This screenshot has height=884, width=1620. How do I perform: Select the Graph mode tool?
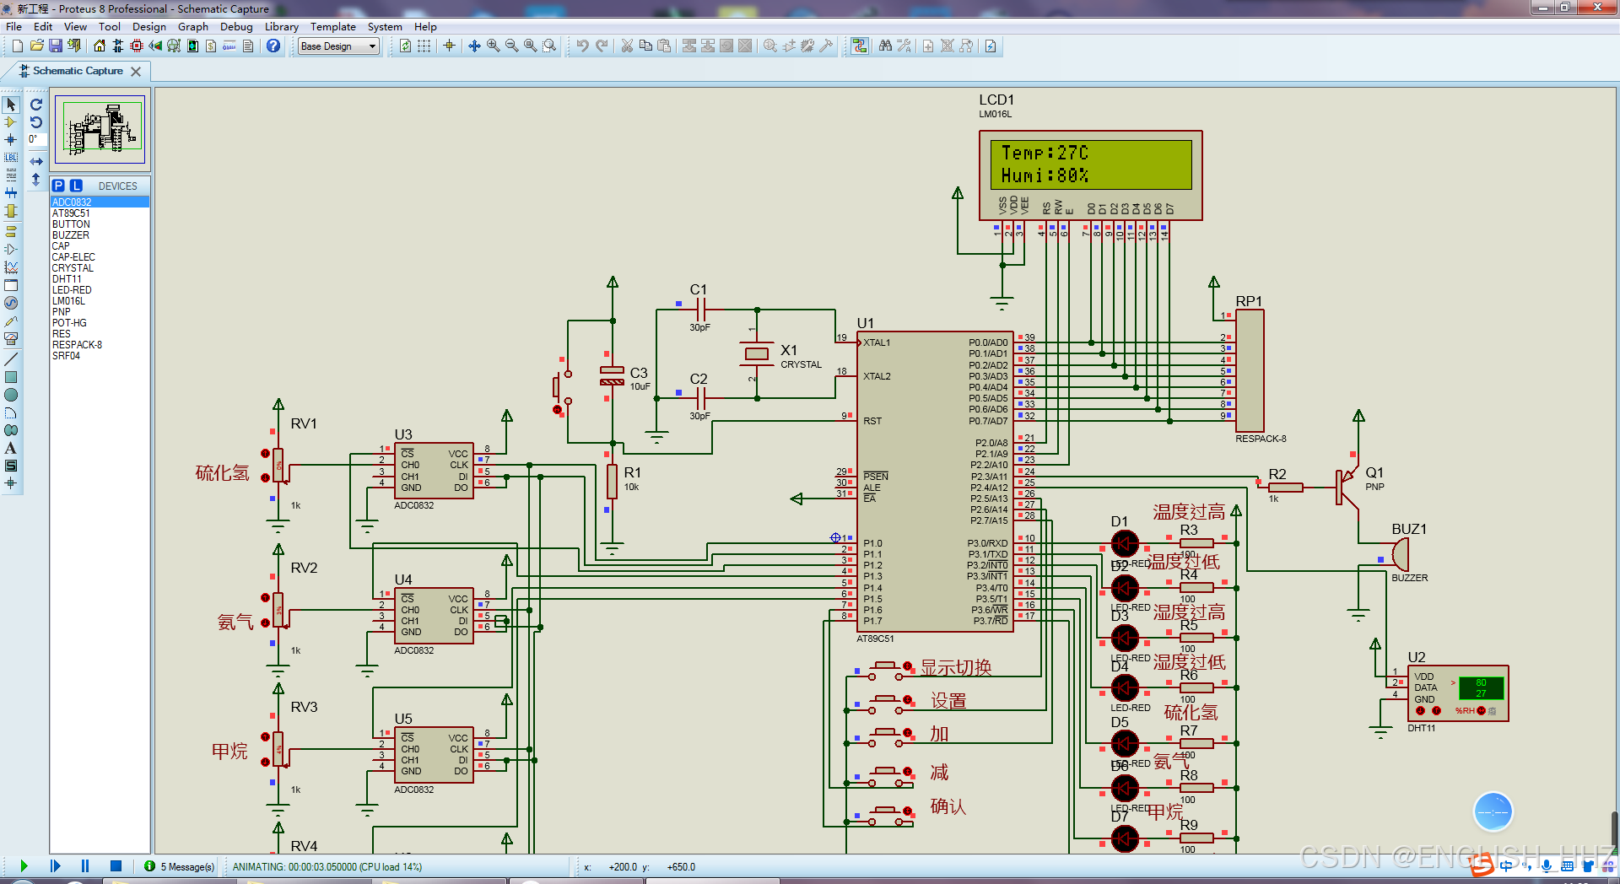pyautogui.click(x=11, y=267)
